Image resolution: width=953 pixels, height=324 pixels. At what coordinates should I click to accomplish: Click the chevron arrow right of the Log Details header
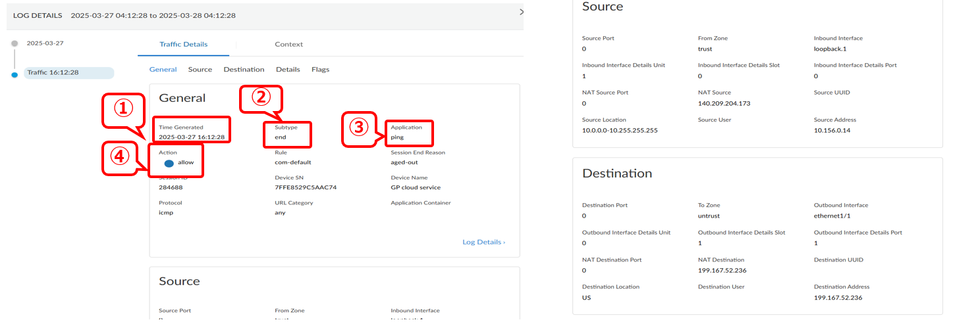[x=521, y=12]
